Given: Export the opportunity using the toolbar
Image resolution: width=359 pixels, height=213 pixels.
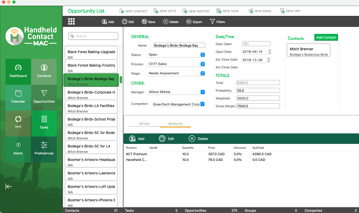Looking at the screenshot, I should point(194,22).
